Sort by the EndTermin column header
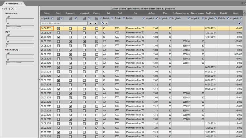 click(211, 13)
